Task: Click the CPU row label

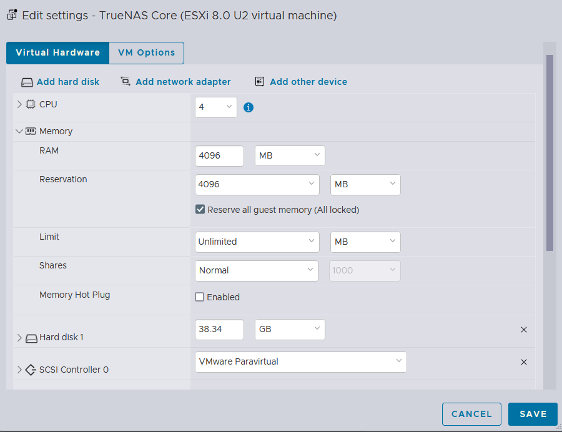Action: coord(48,104)
